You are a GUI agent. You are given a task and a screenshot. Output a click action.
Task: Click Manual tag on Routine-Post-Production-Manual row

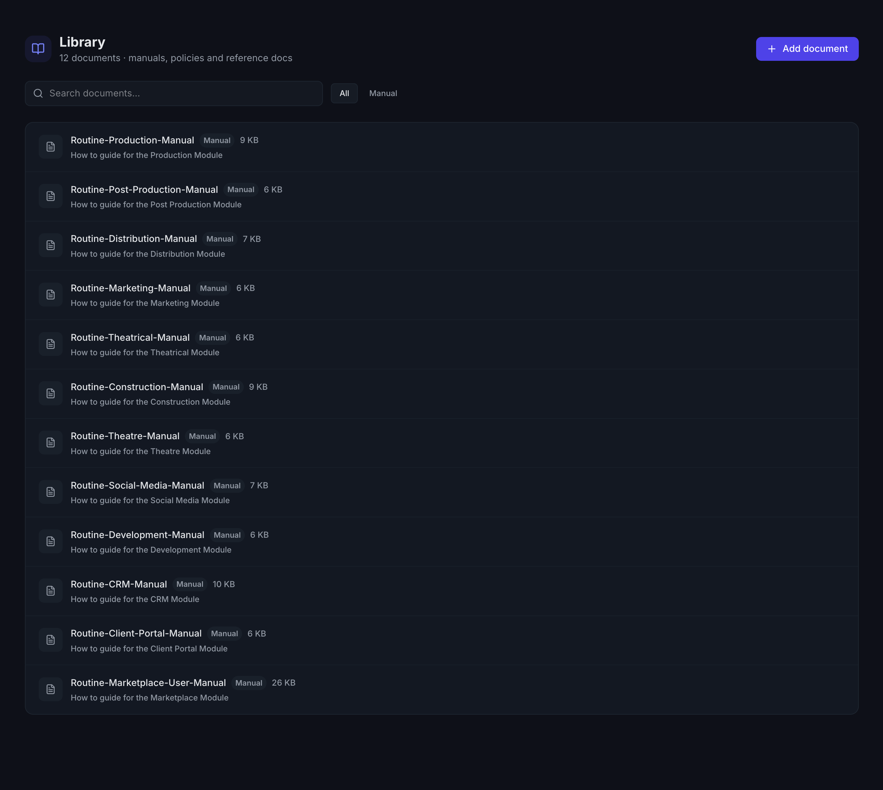pyautogui.click(x=241, y=190)
